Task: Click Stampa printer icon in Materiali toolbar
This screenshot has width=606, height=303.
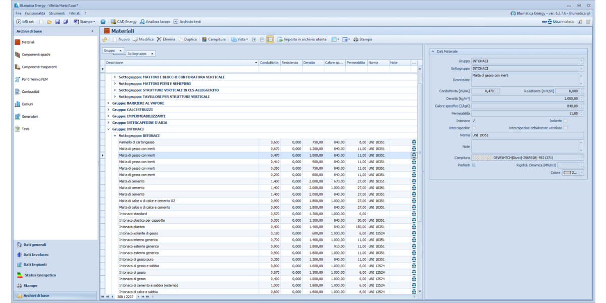Action: pyautogui.click(x=363, y=39)
